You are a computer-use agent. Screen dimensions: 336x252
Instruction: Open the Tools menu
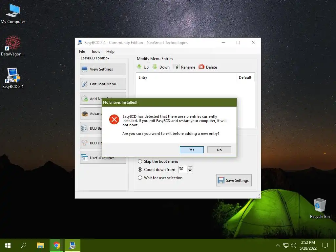(x=95, y=52)
